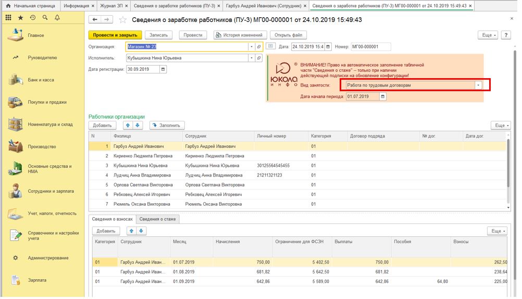Expand the Вид занятости dropdown
The height and width of the screenshot is (299, 522).
pos(478,85)
